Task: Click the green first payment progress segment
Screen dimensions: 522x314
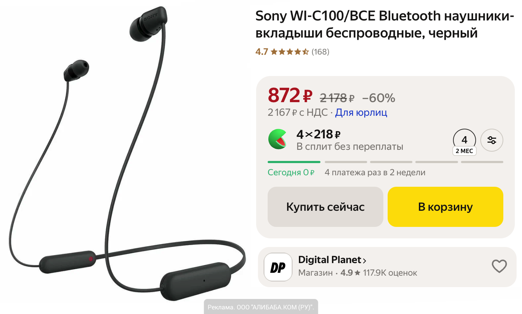Action: (294, 162)
